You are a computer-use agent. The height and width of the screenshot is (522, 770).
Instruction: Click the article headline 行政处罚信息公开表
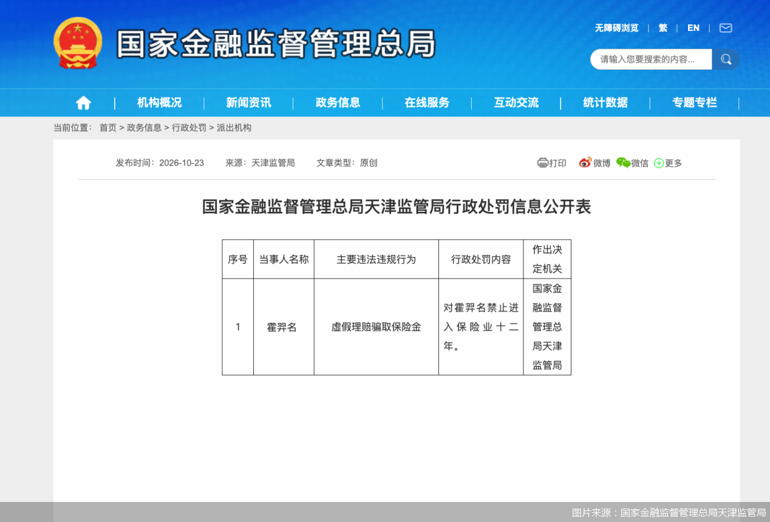click(397, 207)
